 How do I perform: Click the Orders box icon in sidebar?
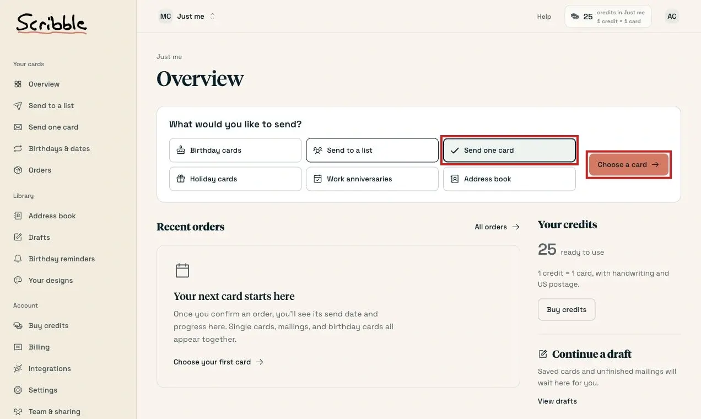click(x=18, y=170)
